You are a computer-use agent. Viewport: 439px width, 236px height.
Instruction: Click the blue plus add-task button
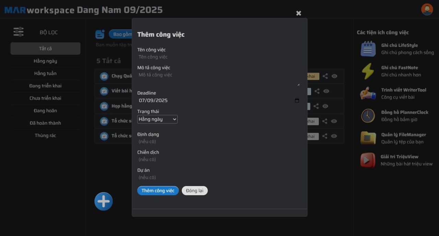point(104,201)
